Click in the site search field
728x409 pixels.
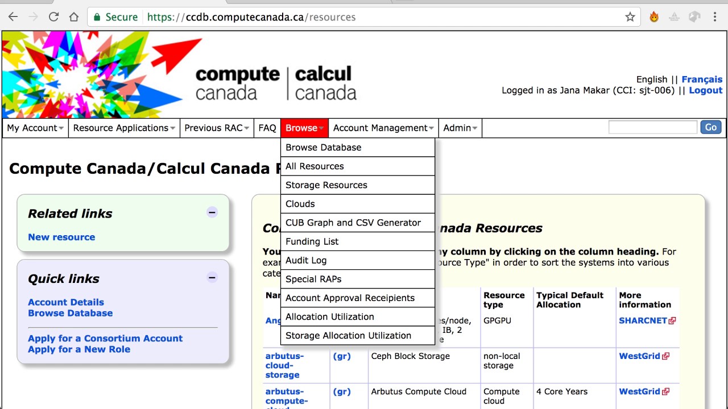pos(653,127)
